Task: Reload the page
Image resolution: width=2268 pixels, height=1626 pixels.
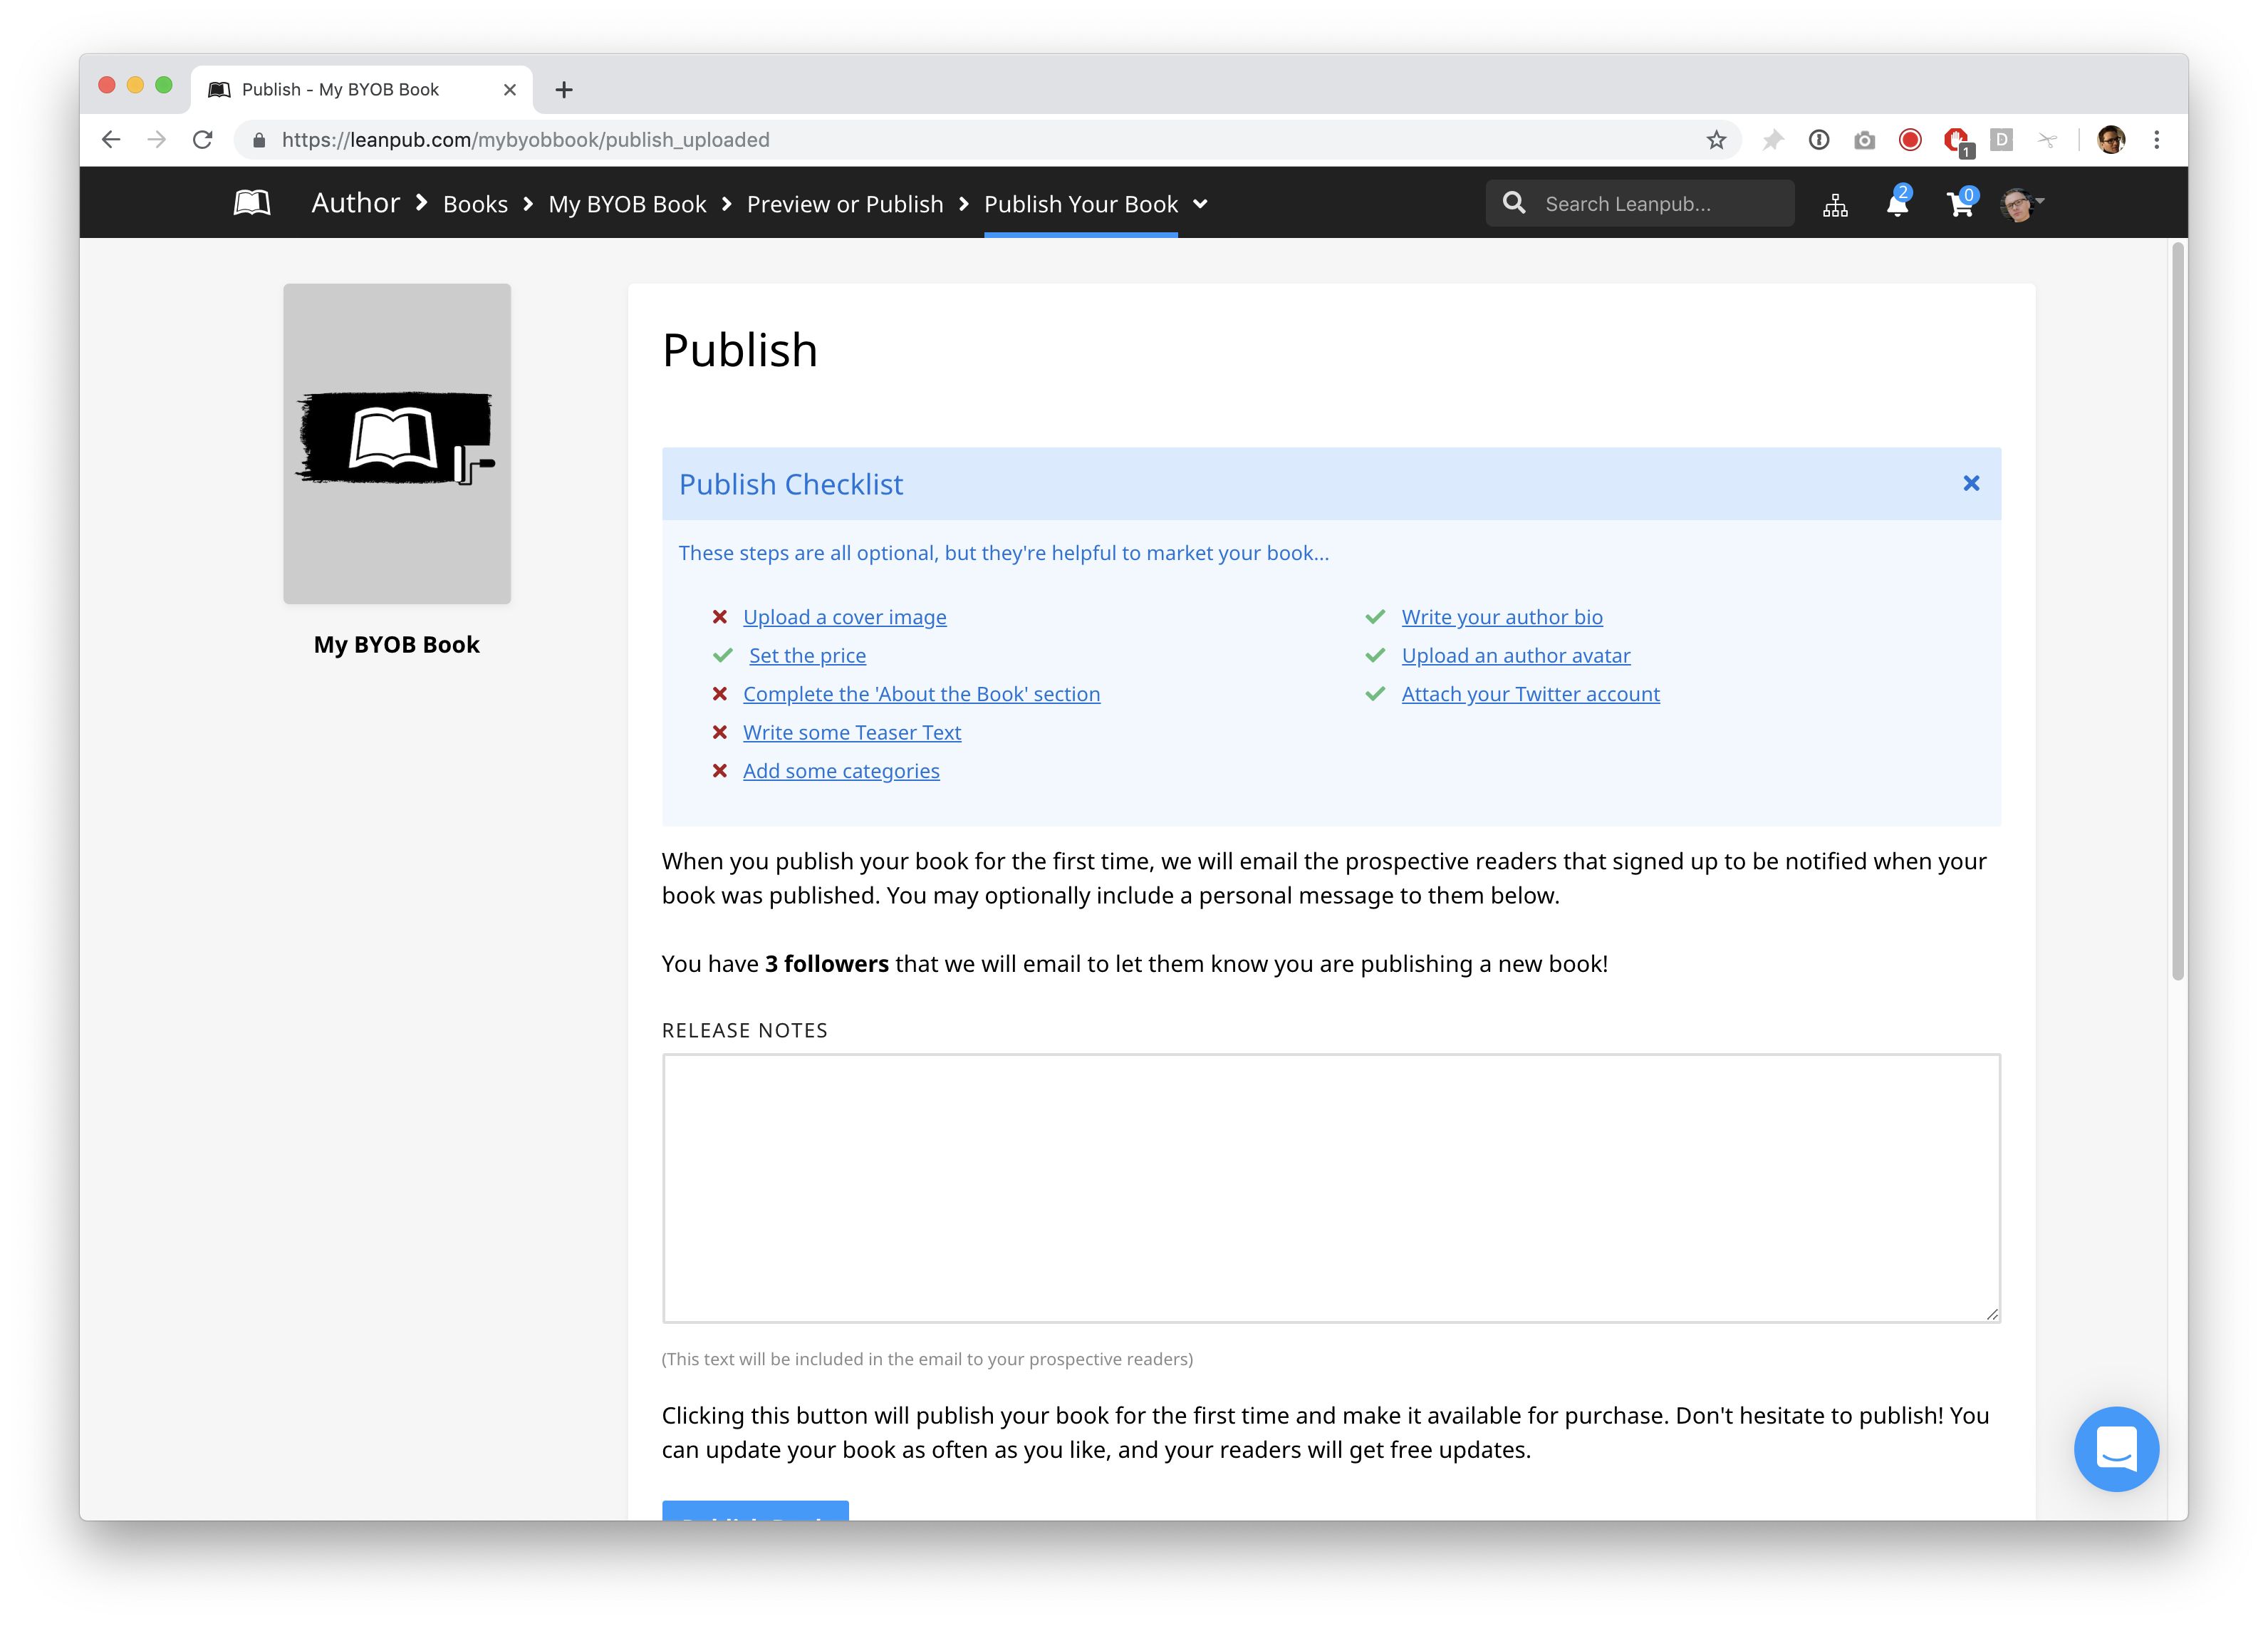Action: pos(203,140)
